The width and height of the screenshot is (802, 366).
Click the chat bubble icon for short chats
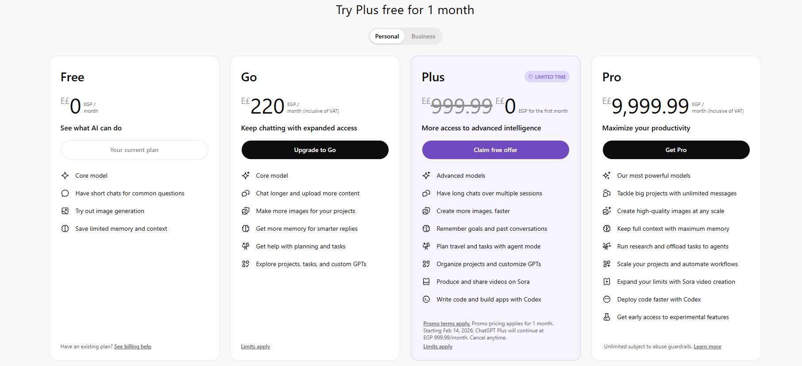(x=65, y=193)
